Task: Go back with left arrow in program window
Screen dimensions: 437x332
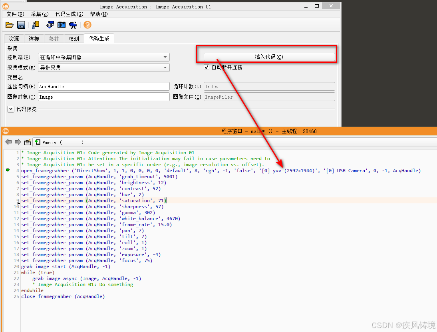Action: point(9,142)
